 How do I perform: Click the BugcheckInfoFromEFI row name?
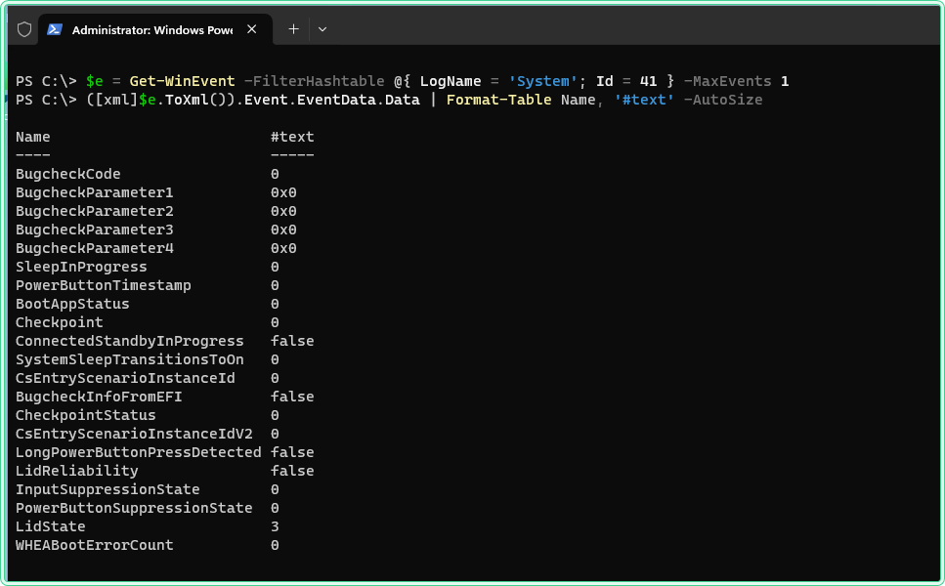(x=99, y=397)
